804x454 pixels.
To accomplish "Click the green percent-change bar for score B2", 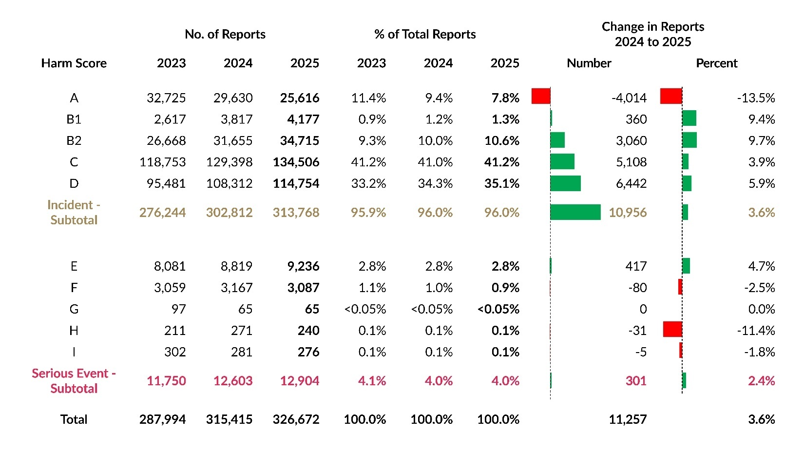I will (689, 140).
